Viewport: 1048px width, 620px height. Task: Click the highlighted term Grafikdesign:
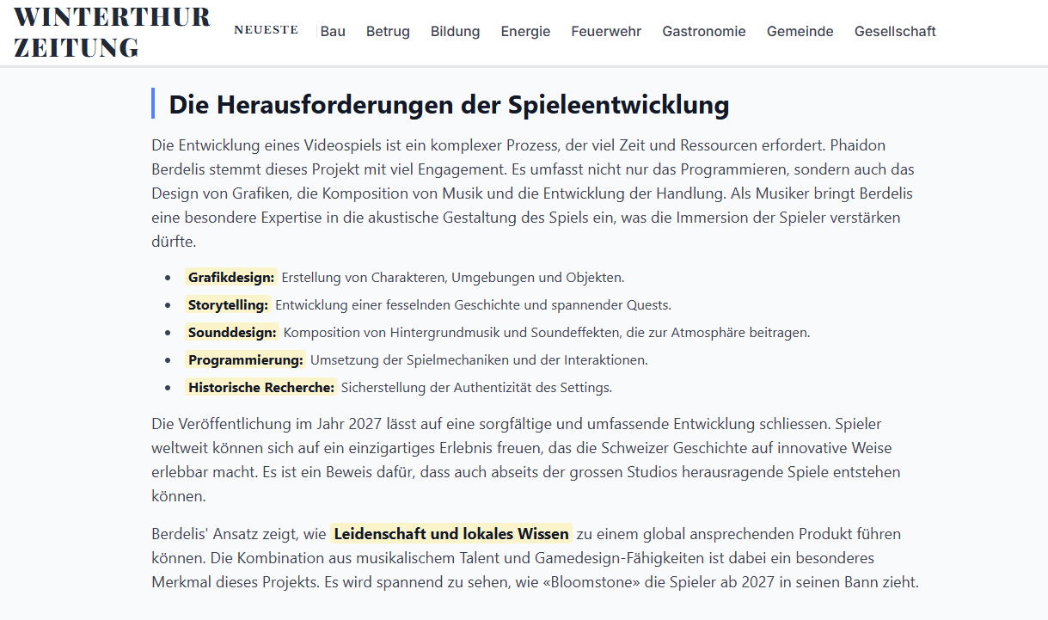click(231, 277)
